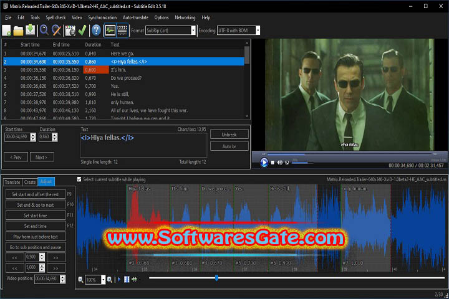Go to next subtitle with Next

pyautogui.click(x=42, y=157)
